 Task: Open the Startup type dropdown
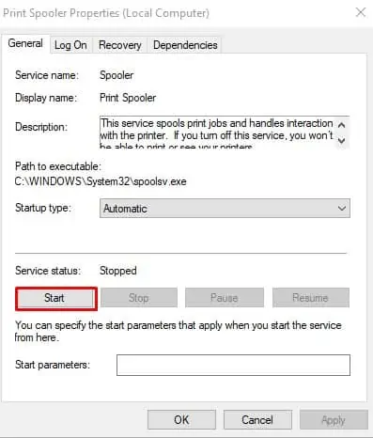[x=225, y=208]
